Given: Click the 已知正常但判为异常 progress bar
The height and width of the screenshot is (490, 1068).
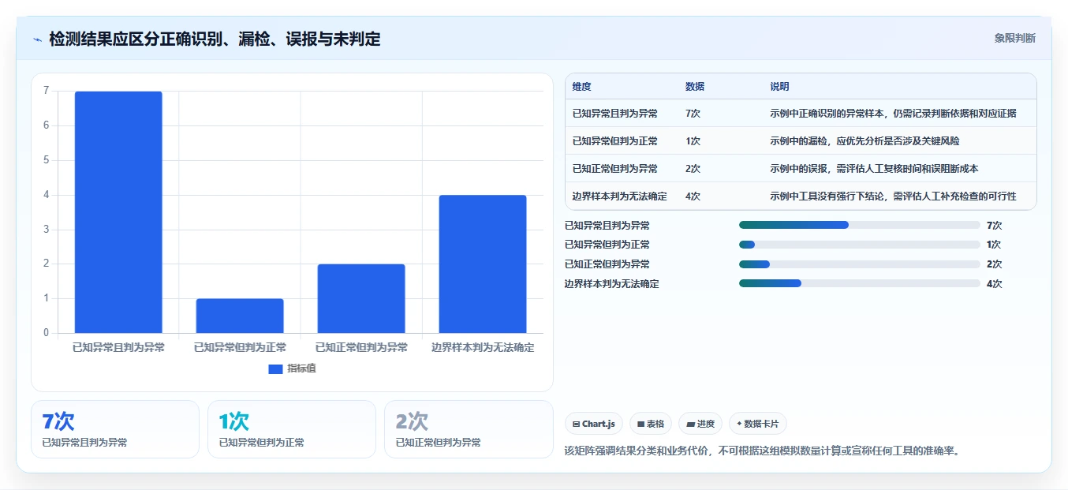Looking at the screenshot, I should pyautogui.click(x=859, y=264).
